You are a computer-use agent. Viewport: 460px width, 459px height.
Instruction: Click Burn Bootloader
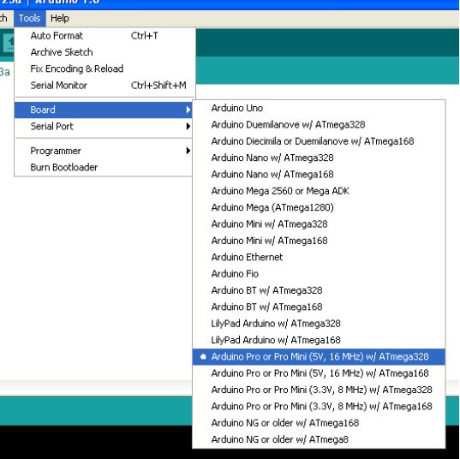104,168
